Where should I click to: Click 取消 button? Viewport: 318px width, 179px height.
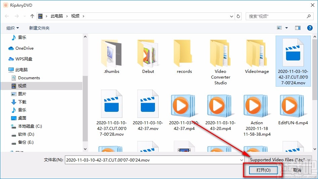297,170
